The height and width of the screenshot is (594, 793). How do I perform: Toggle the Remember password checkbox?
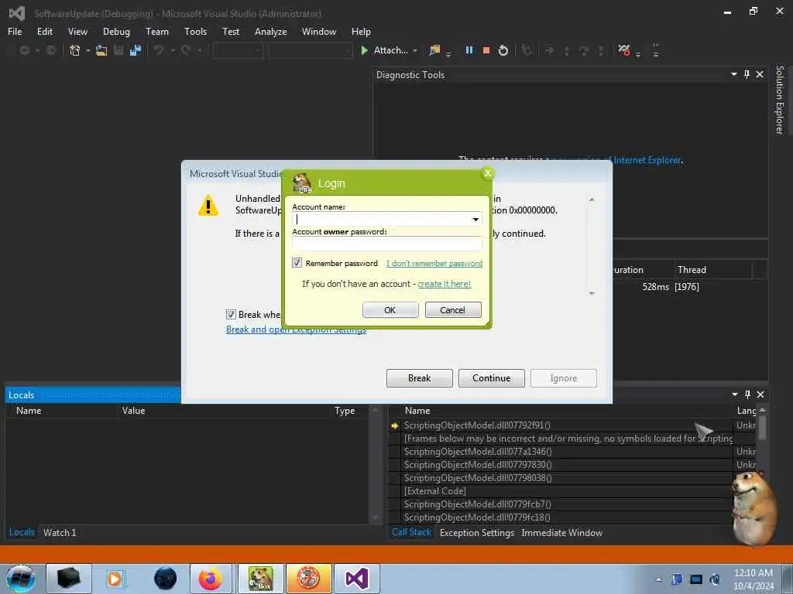point(297,263)
